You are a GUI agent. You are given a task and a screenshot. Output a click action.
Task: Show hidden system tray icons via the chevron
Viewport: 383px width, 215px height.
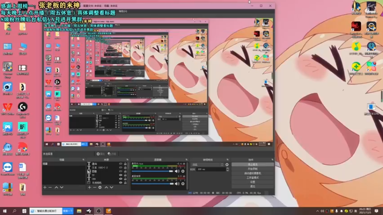[x=317, y=211]
